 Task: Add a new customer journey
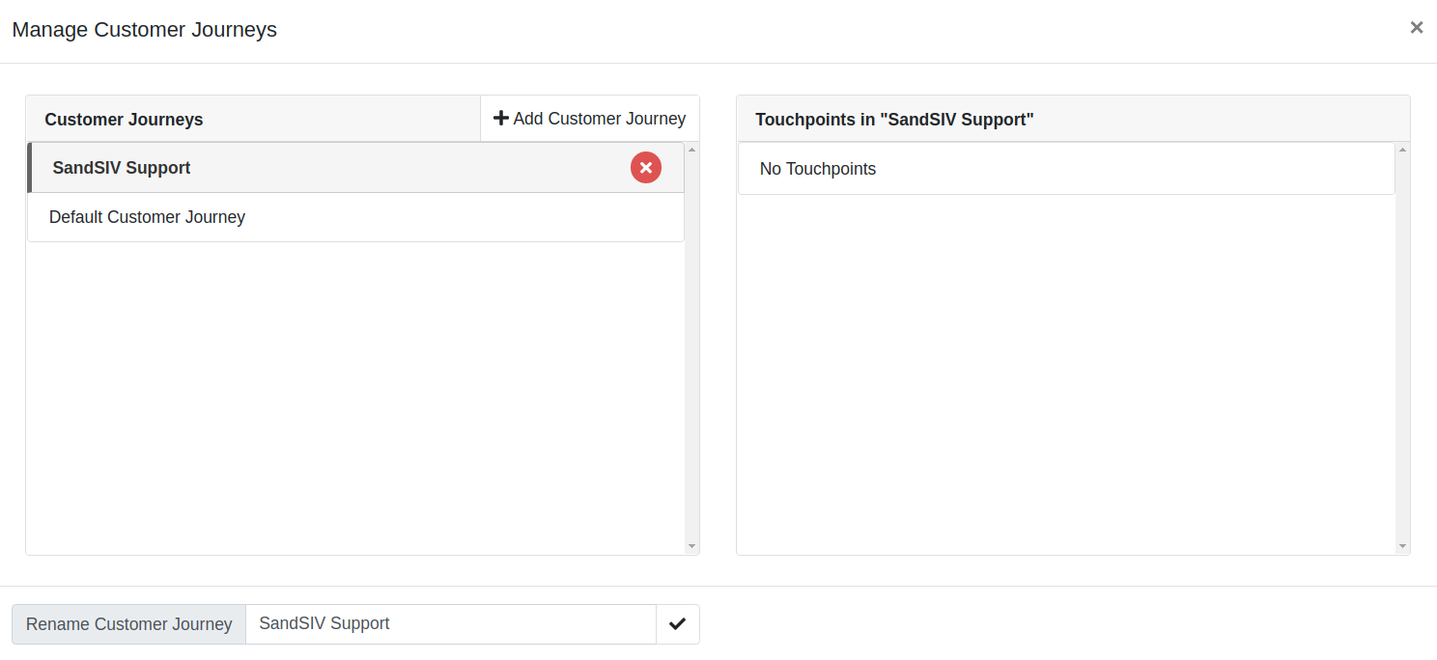pyautogui.click(x=589, y=119)
